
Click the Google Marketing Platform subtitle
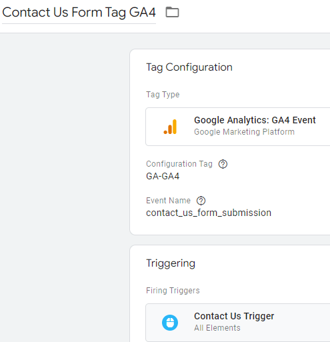[x=244, y=132]
